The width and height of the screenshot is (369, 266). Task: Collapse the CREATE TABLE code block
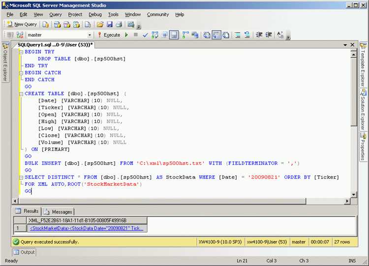click(x=21, y=93)
